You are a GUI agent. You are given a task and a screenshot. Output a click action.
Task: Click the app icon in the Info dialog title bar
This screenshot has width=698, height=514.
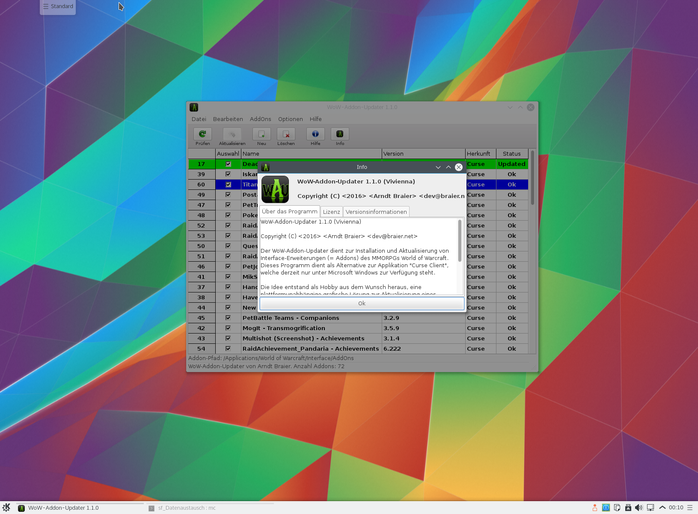(x=265, y=167)
